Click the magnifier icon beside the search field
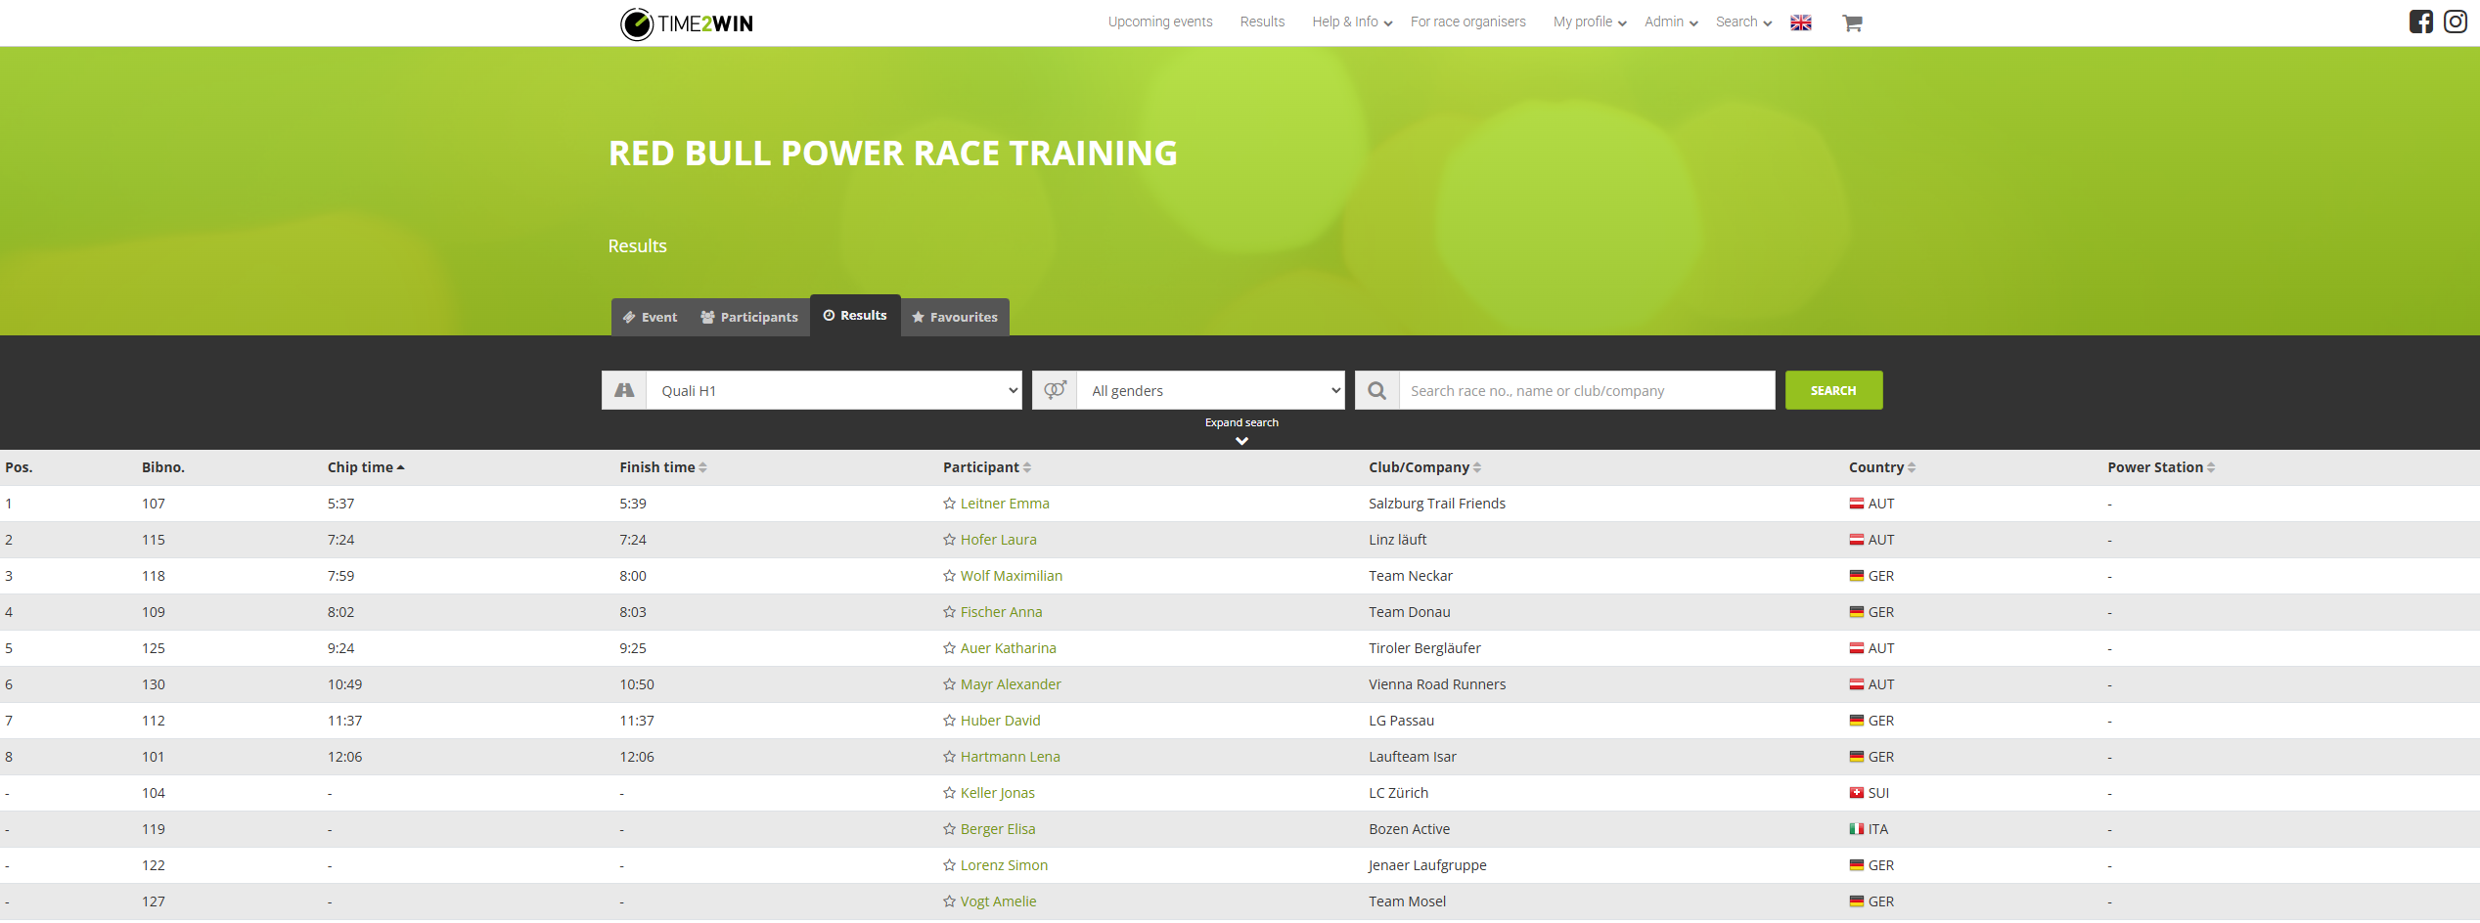 point(1377,390)
